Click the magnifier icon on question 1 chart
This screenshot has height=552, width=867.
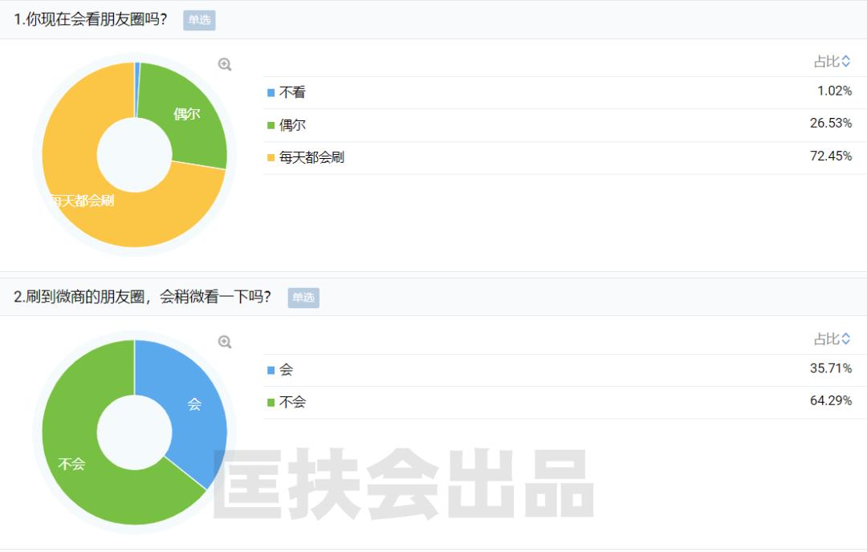[x=226, y=63]
